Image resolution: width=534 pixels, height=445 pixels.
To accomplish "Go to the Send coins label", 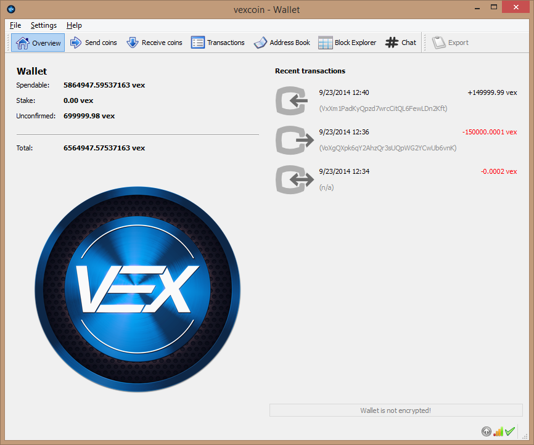I will click(x=101, y=43).
